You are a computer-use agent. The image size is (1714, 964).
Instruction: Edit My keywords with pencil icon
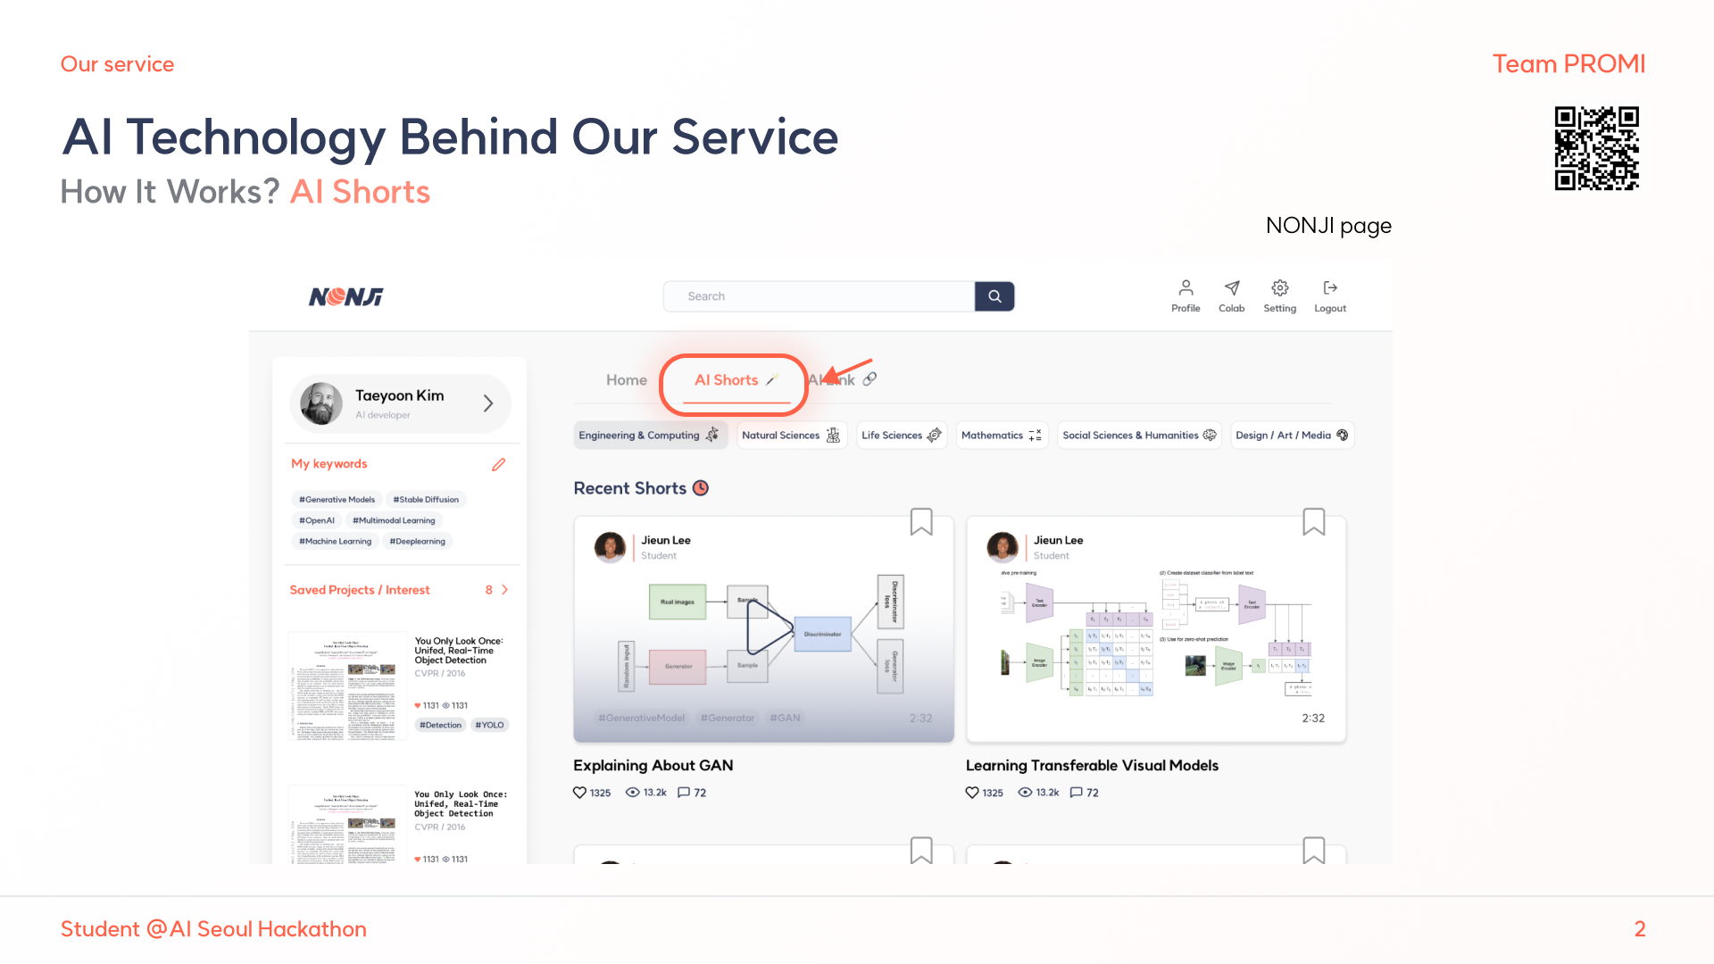point(498,464)
